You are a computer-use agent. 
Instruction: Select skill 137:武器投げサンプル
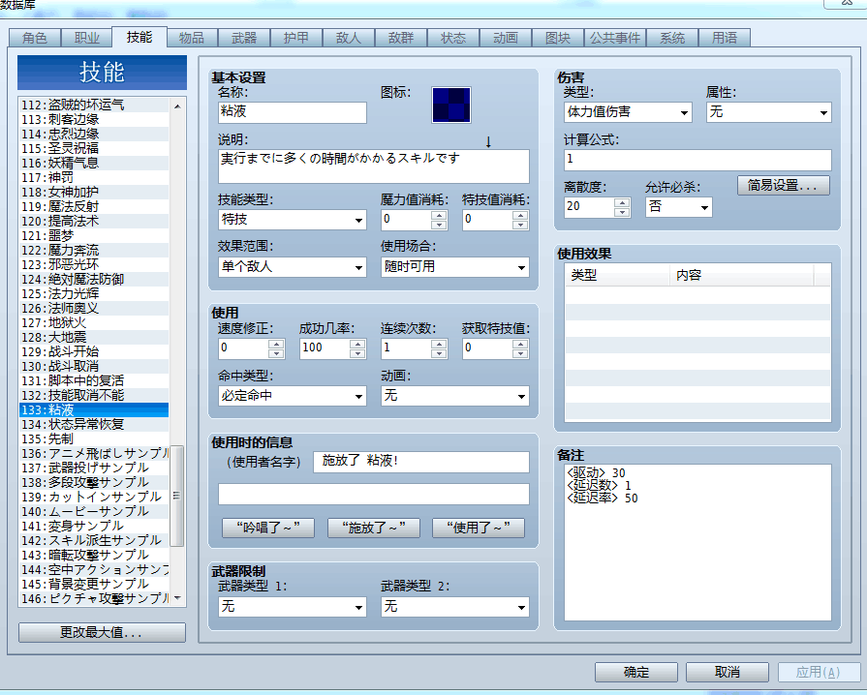[94, 468]
